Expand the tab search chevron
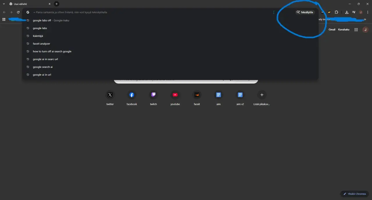372x200 pixels. (x=4, y=4)
